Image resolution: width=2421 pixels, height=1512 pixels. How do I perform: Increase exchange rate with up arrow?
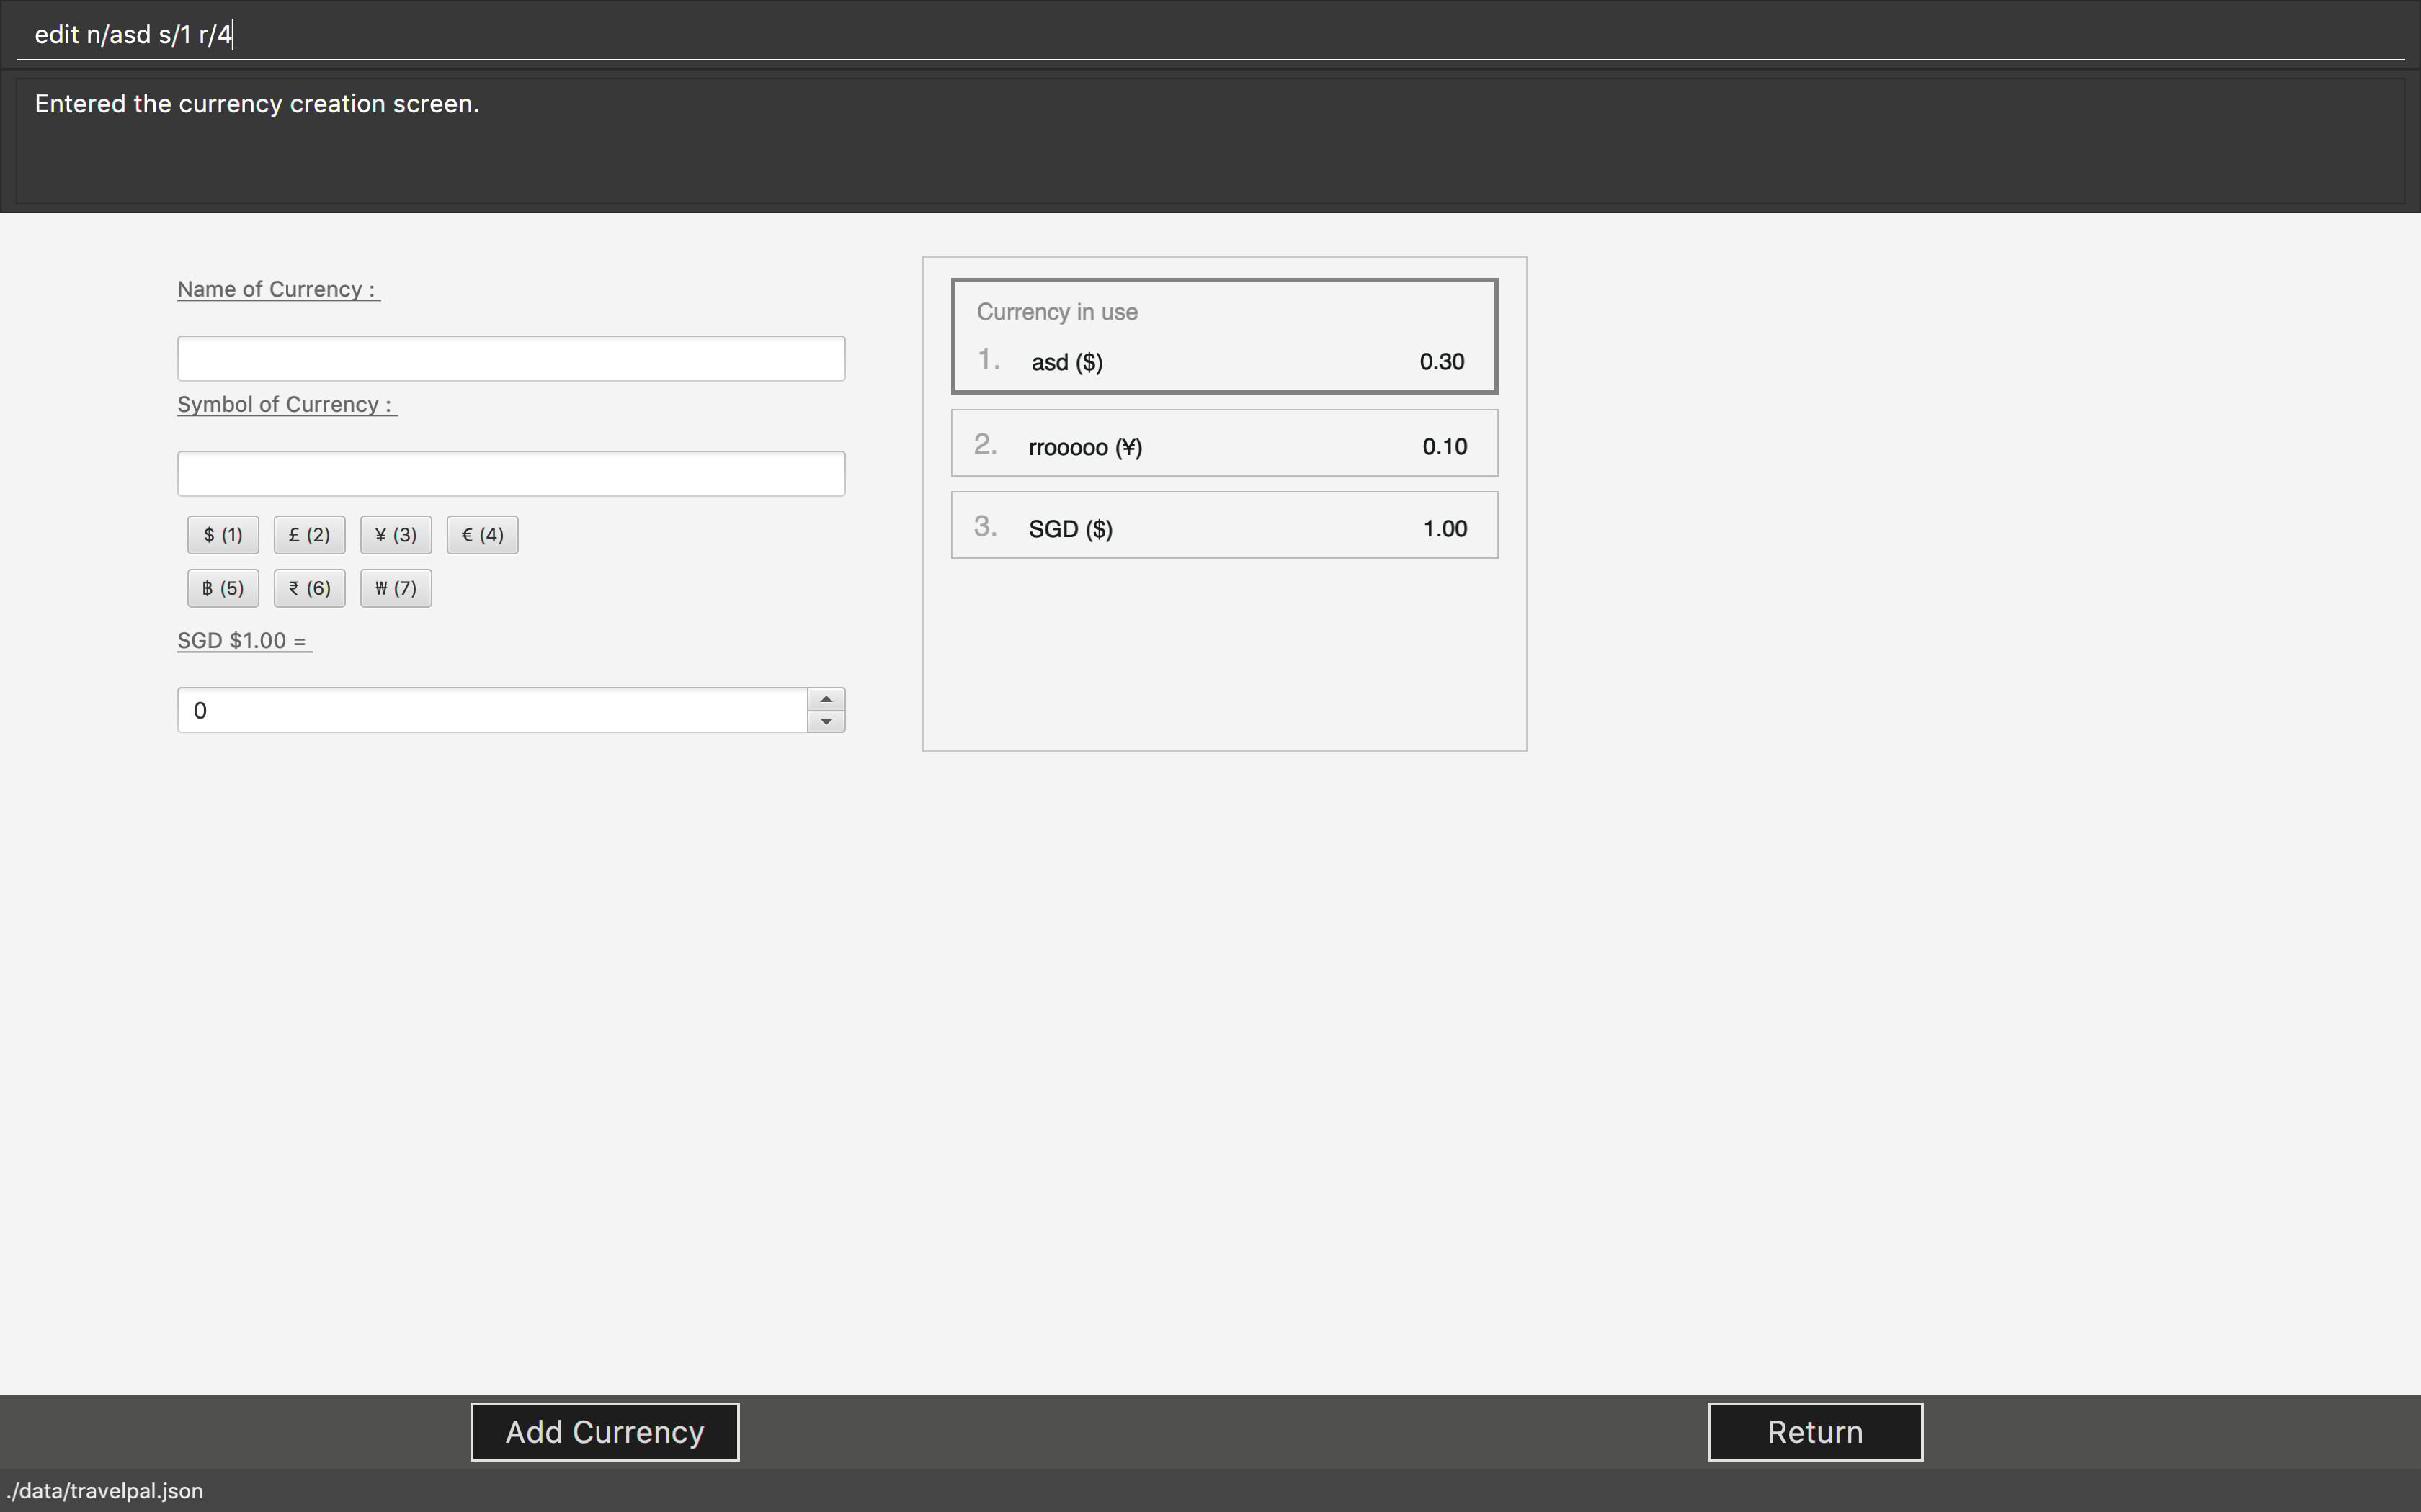(826, 699)
